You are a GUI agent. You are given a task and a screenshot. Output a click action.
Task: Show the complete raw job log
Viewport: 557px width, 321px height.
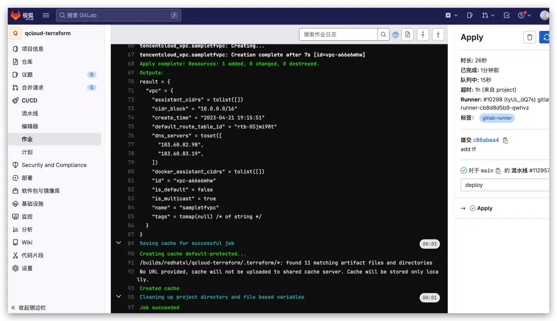[408, 35]
